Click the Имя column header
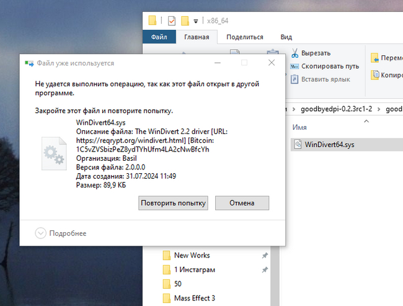 click(299, 127)
